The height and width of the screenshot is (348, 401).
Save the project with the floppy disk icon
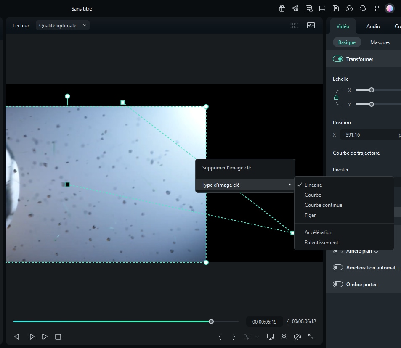[336, 8]
